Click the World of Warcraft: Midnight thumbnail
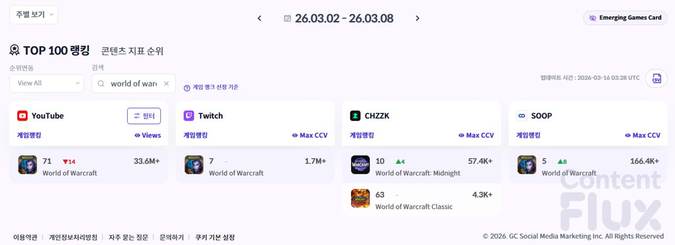Screen dimensions: 675x245 [360, 165]
